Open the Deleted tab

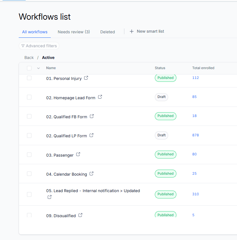[x=108, y=32]
